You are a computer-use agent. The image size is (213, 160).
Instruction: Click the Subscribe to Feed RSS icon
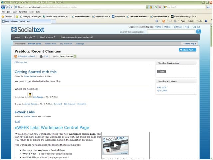tap(16, 56)
